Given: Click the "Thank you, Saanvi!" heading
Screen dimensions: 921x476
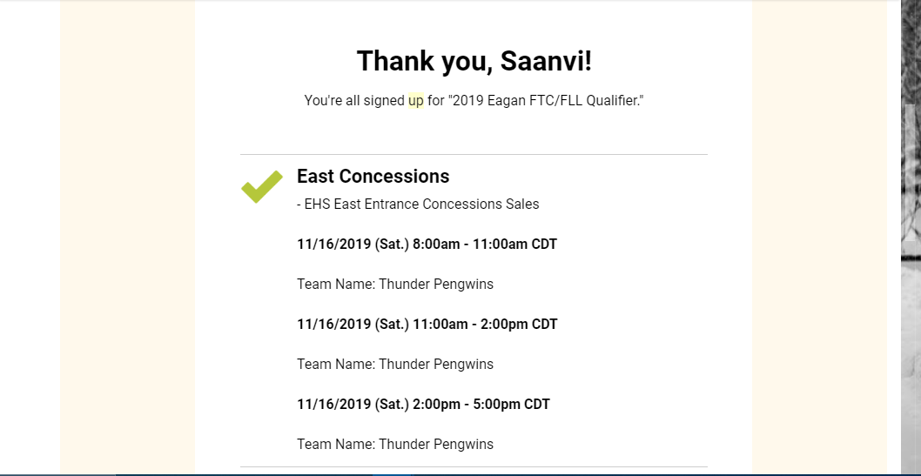Looking at the screenshot, I should pyautogui.click(x=474, y=61).
